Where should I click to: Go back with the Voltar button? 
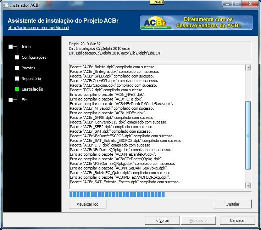click(x=162, y=220)
